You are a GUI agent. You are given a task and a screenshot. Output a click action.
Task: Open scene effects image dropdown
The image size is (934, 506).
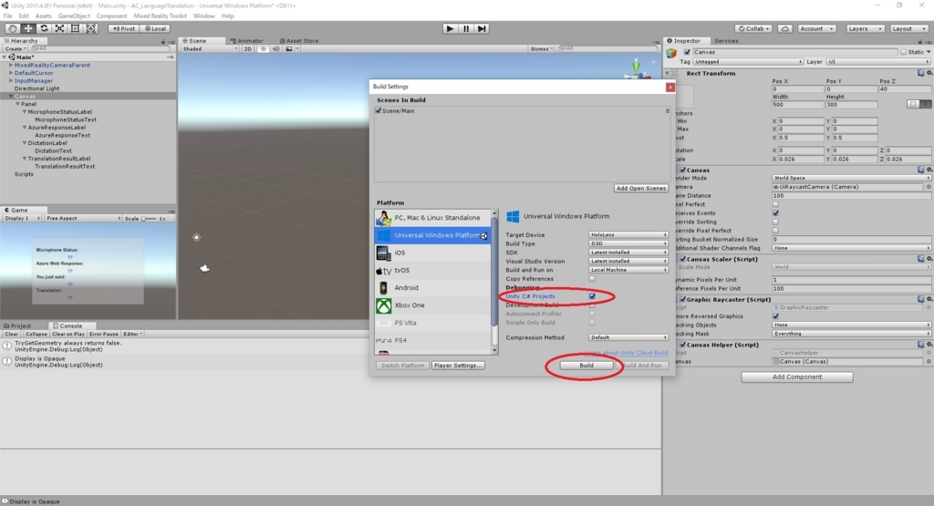pyautogui.click(x=291, y=49)
